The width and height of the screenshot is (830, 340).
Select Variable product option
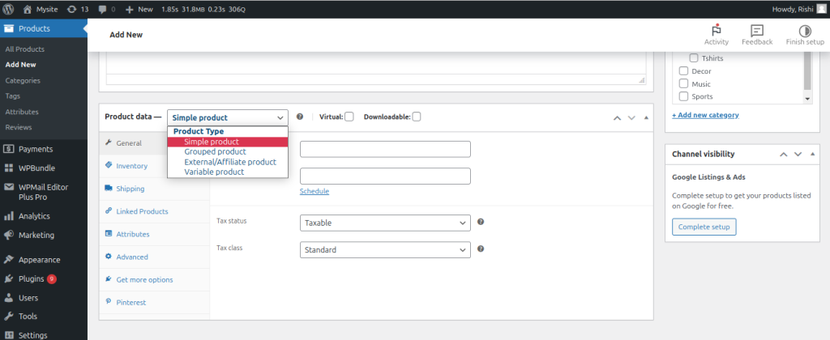tap(228, 172)
